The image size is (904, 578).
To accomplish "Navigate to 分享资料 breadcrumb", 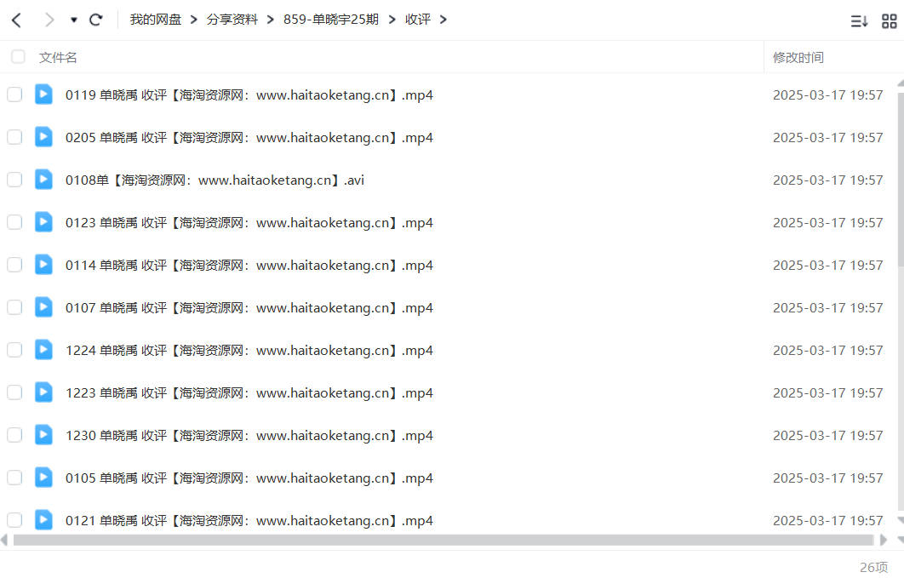I will (x=232, y=20).
